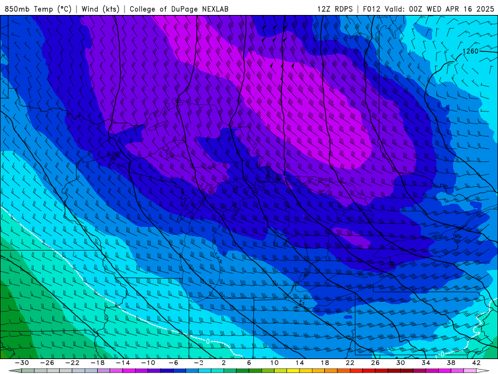This screenshot has width=498, height=374.
Task: Click the yellow swatch right of the 14 mark
Action: (306, 371)
